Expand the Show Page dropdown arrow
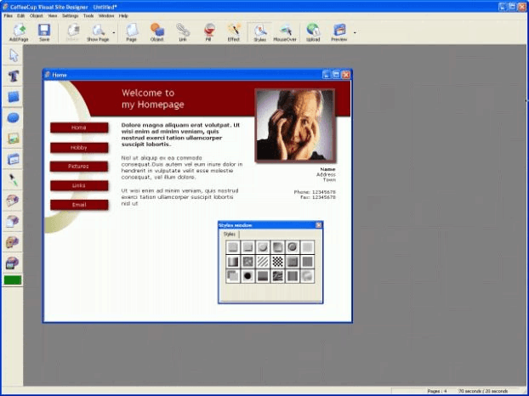Viewport: 529px width, 396px height. pos(114,33)
